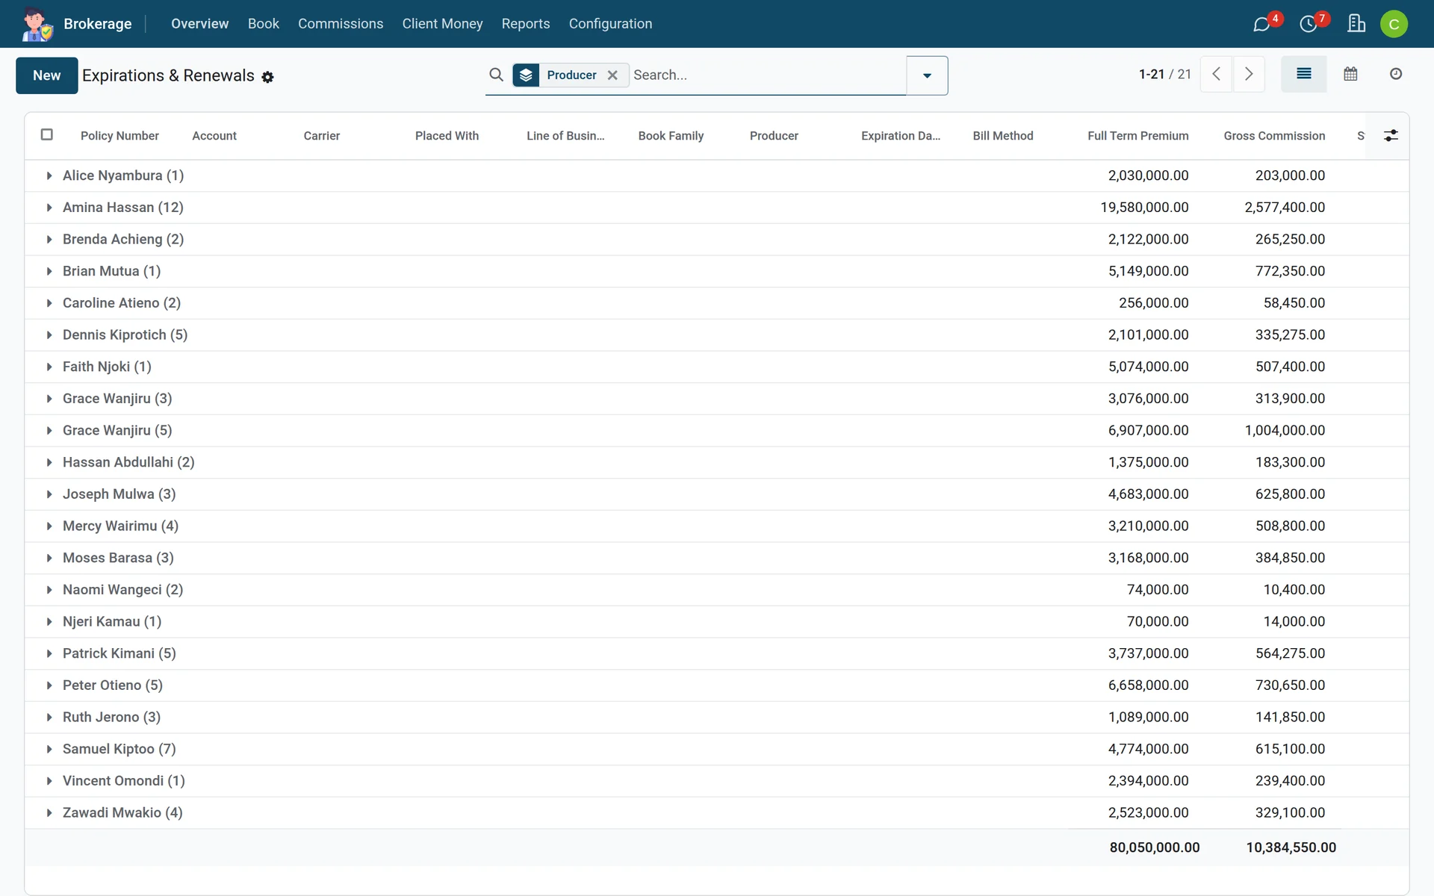
Task: Click the New button
Action: (46, 75)
